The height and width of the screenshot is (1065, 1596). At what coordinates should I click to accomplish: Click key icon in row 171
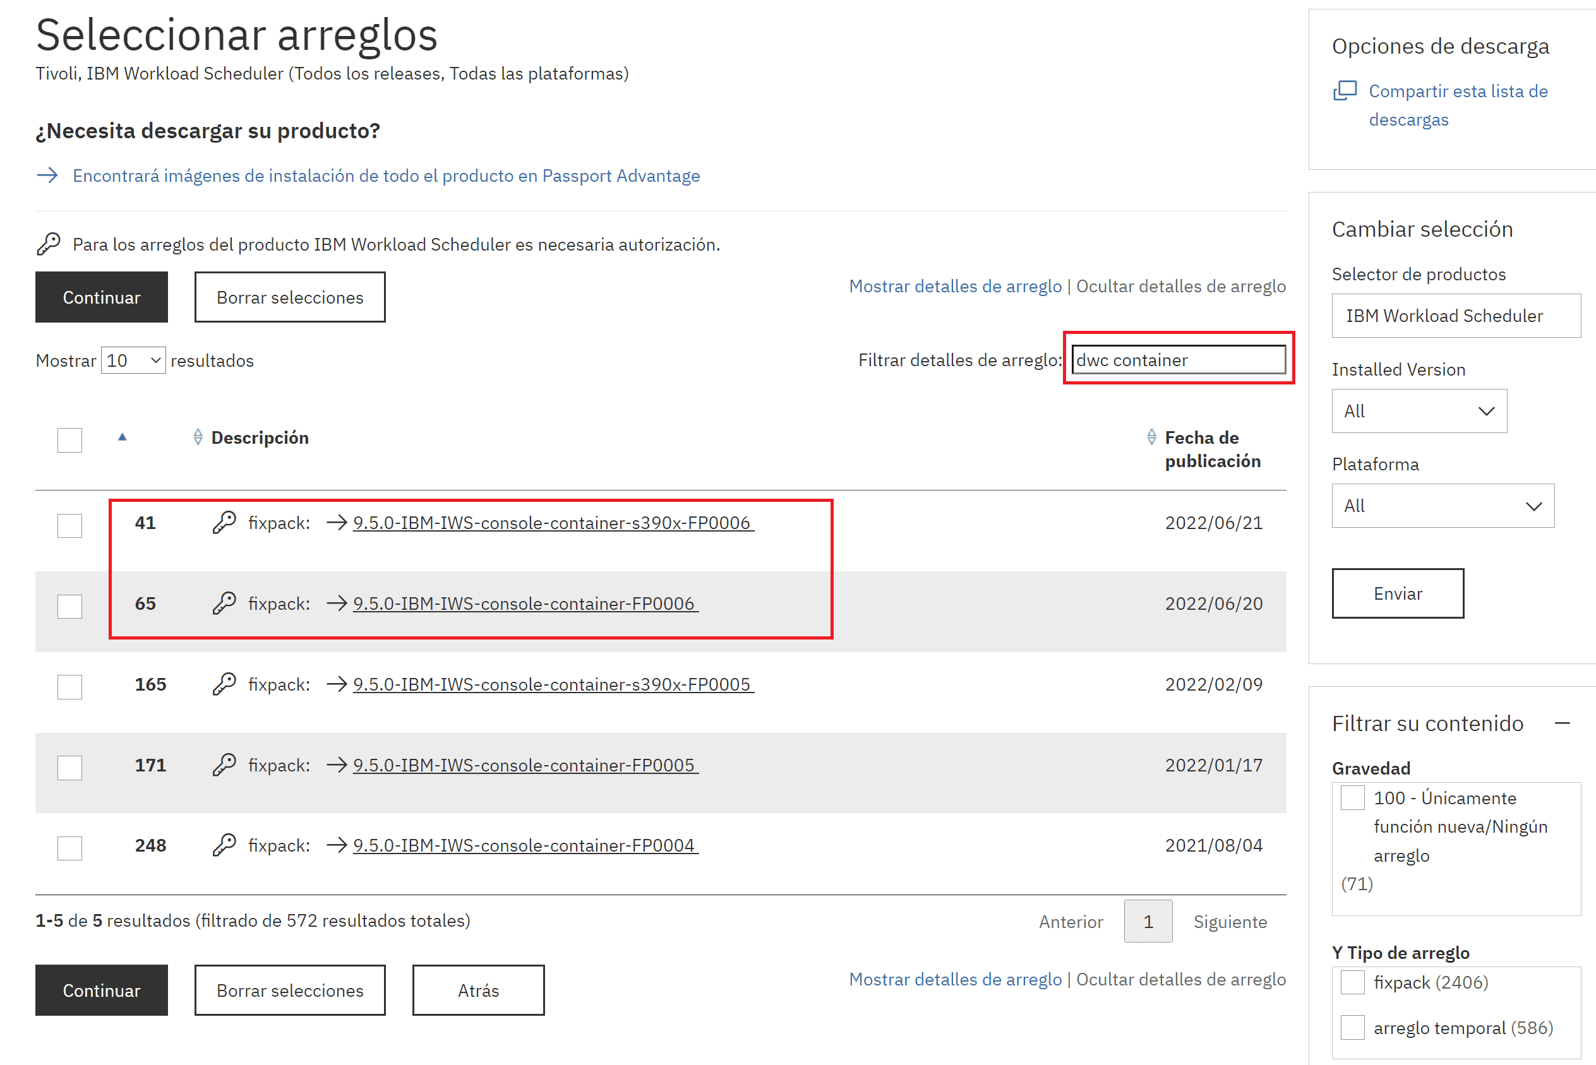[x=224, y=765]
